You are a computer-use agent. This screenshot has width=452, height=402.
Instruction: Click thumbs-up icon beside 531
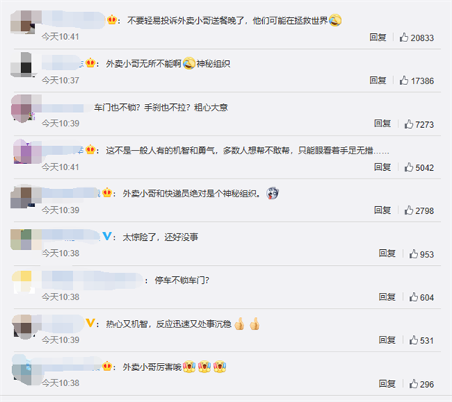click(x=414, y=340)
